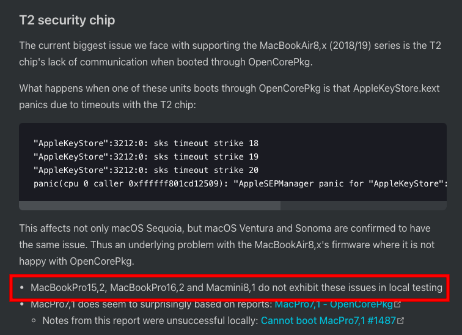Viewport: 462px width, 335px height.
Task: Click external-link icon after "#1487" issue link
Action: click(401, 320)
